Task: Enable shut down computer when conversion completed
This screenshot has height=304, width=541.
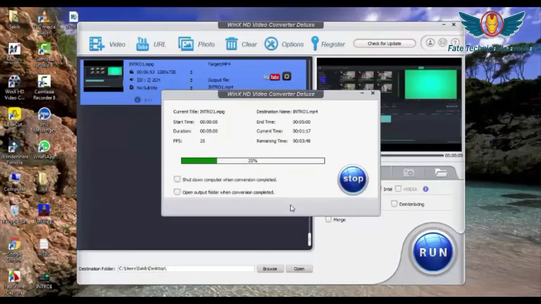Action: (177, 179)
